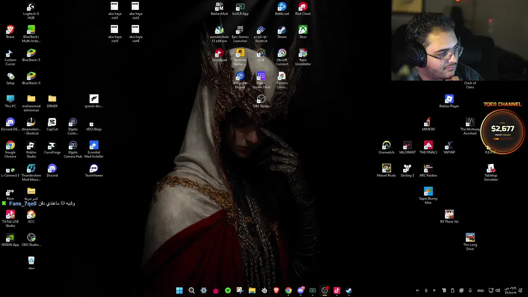Launch Super Bunny Man shortcut
The height and width of the screenshot is (297, 528).
point(428,196)
